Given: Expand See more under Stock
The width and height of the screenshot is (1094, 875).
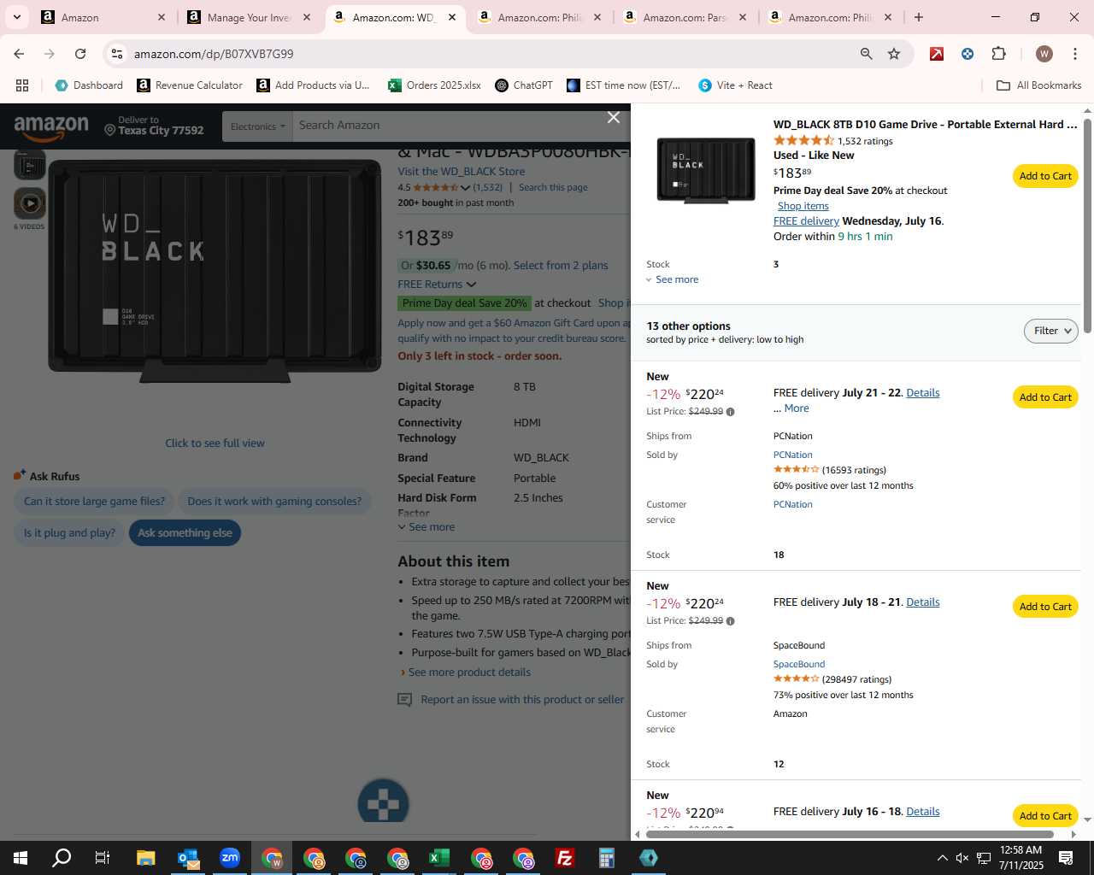Looking at the screenshot, I should pos(673,279).
